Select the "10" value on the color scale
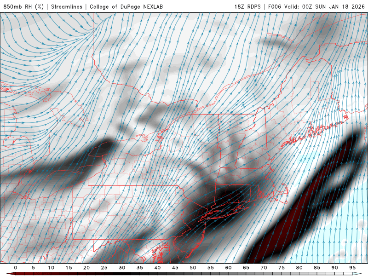The height and width of the screenshot is (276, 368). [x=51, y=268]
